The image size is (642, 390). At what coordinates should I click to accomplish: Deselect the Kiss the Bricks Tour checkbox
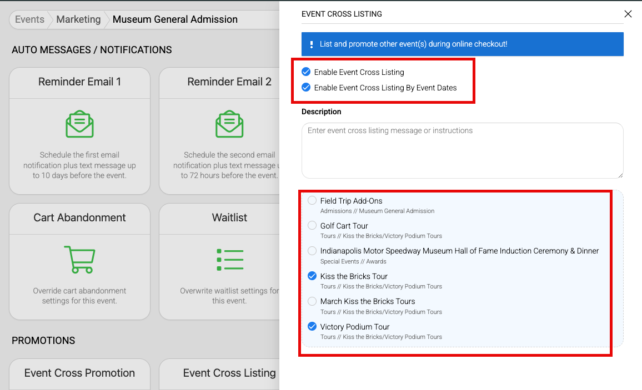click(312, 276)
